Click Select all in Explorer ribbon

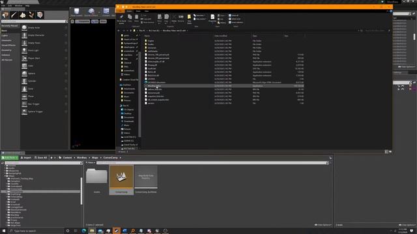(x=234, y=16)
